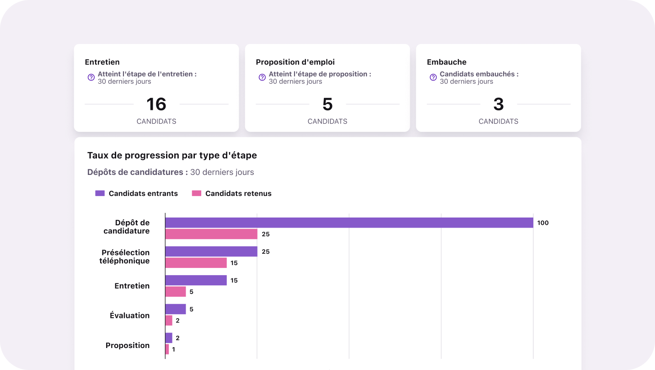Screen dimensions: 655x370
Task: Click the purple Présélection téléphonique bar
Action: pyautogui.click(x=211, y=251)
